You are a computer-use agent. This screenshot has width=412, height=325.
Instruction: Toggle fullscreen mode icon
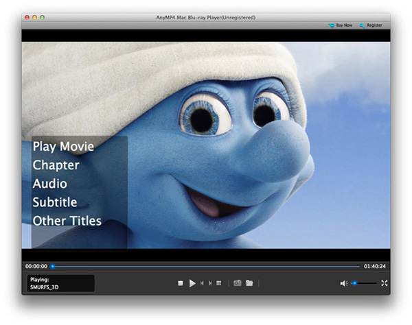tap(384, 283)
